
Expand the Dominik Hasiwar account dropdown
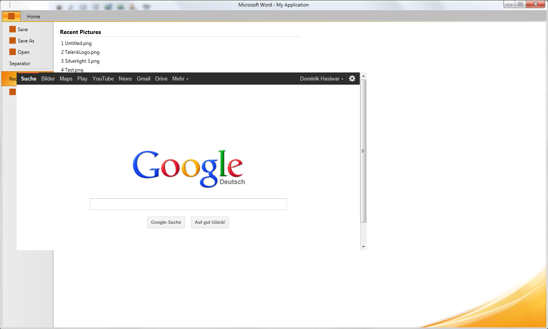[x=322, y=79]
